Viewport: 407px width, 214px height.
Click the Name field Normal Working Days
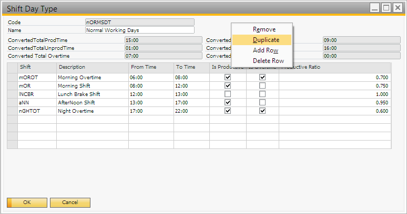click(x=139, y=30)
